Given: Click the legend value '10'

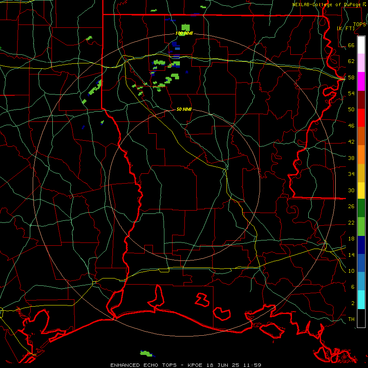Looking at the screenshot, I should pyautogui.click(x=351, y=271).
